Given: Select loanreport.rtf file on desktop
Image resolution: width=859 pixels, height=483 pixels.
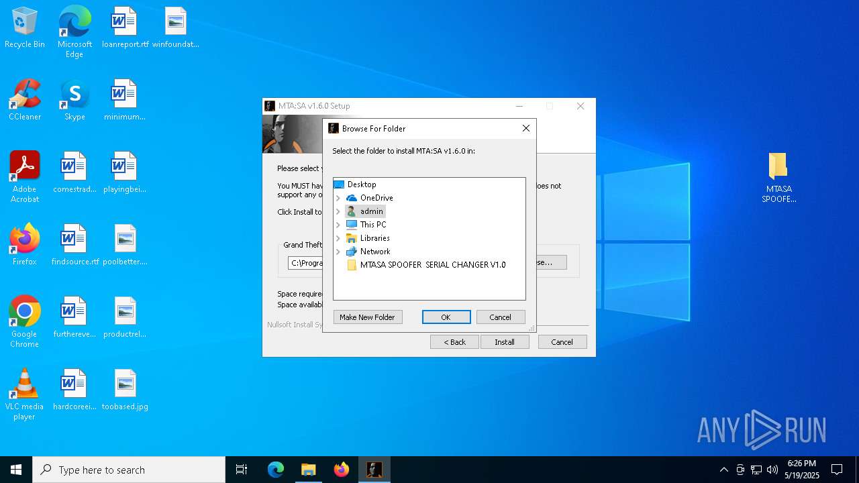Looking at the screenshot, I should click(125, 28).
